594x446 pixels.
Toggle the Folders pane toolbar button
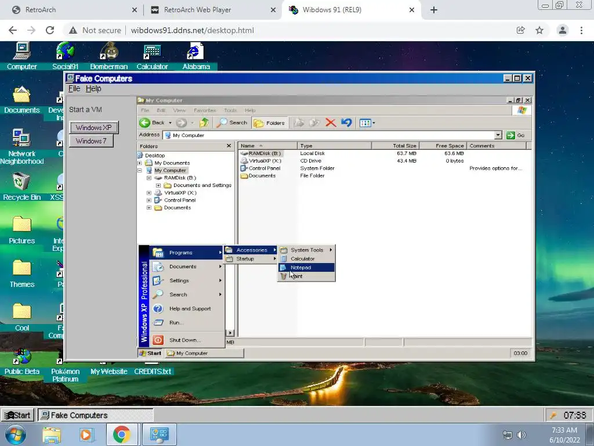tap(269, 123)
